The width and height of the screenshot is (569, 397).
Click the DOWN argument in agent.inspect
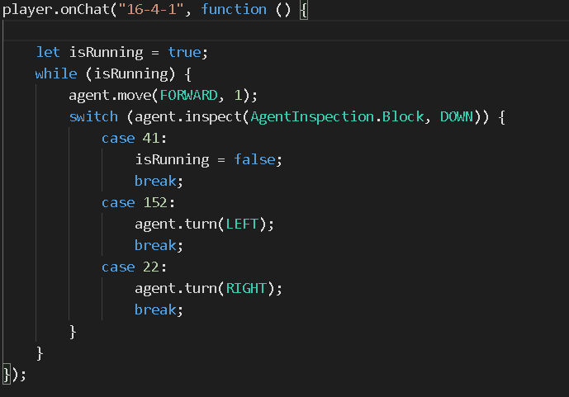(x=456, y=117)
